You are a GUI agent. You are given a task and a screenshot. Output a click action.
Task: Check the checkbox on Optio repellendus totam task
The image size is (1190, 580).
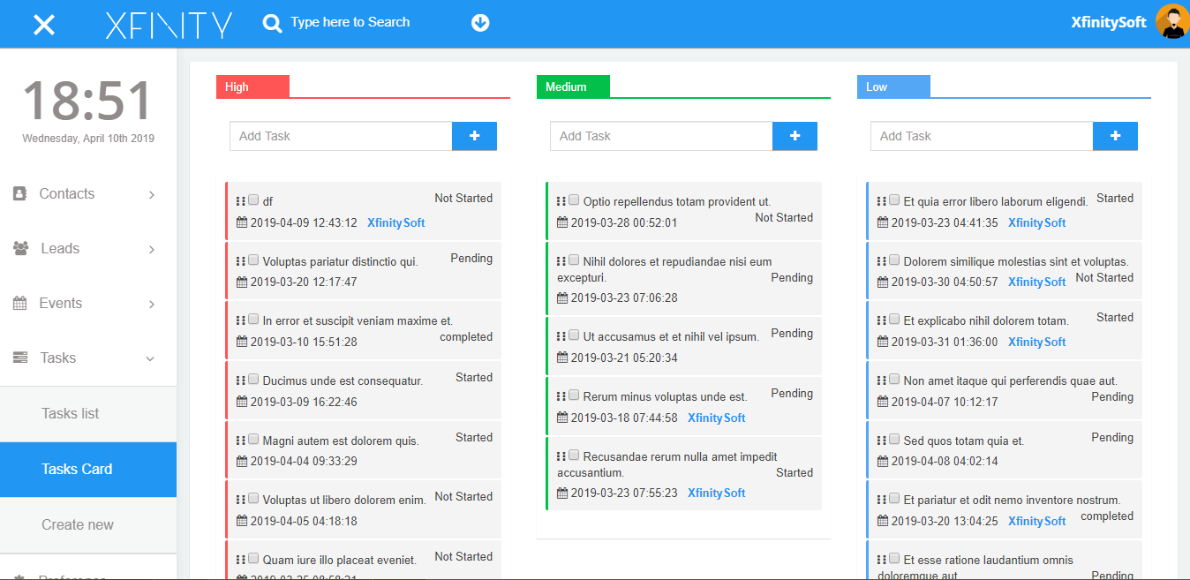574,201
